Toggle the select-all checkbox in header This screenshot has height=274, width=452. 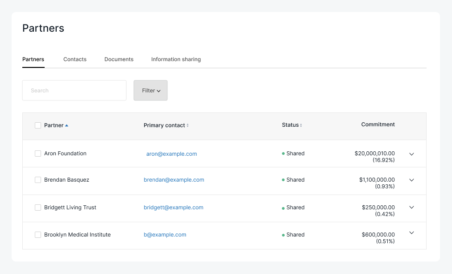(38, 125)
